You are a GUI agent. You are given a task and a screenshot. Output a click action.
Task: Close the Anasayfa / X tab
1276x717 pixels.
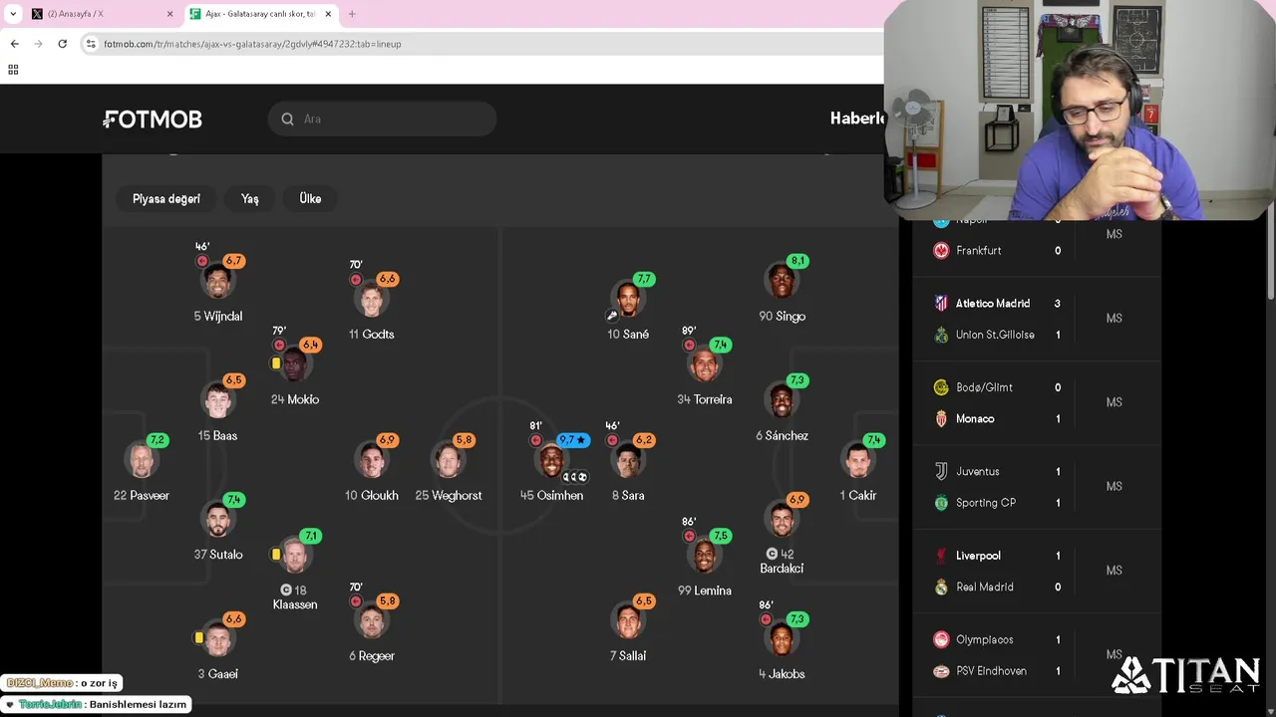click(x=169, y=14)
